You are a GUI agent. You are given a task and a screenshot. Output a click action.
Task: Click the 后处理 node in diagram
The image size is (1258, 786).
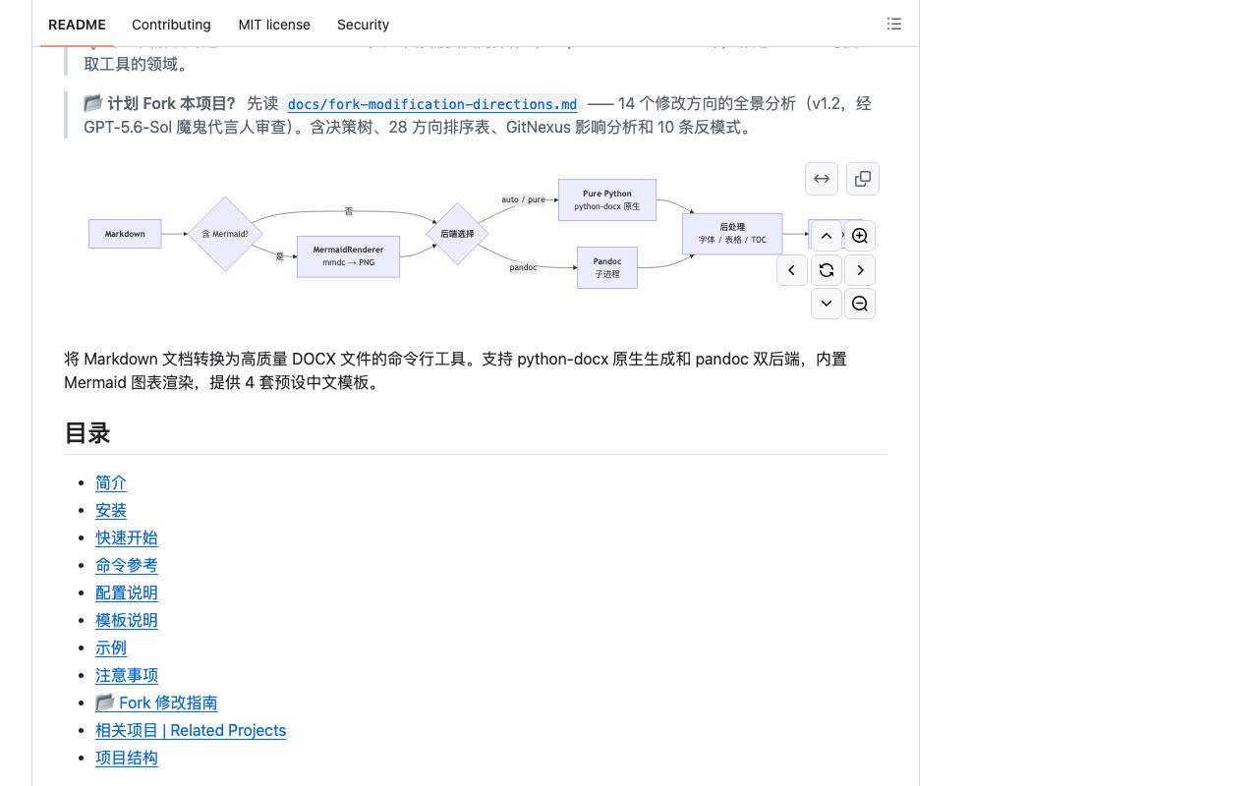pos(732,234)
